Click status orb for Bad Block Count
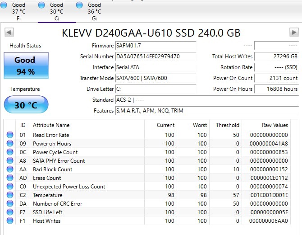This screenshot has width=302, height=235. [10, 169]
